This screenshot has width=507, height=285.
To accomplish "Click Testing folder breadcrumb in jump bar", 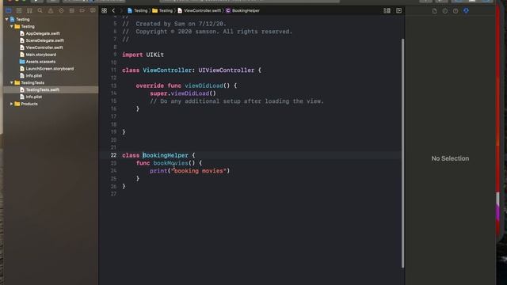I will click(x=162, y=10).
